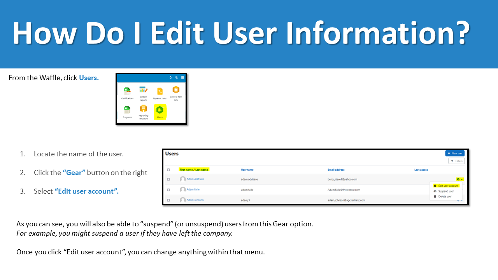This screenshot has height=280, width=498.
Task: Select the Certifications icon
Action: coord(127,91)
